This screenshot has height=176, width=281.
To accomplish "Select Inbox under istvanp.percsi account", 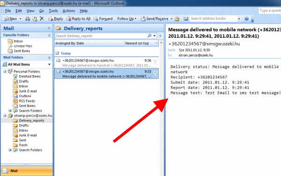I will [21, 130].
